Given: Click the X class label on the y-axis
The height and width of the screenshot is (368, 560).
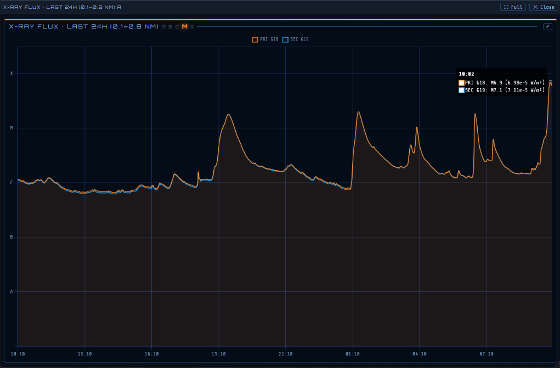Looking at the screenshot, I should (12, 73).
